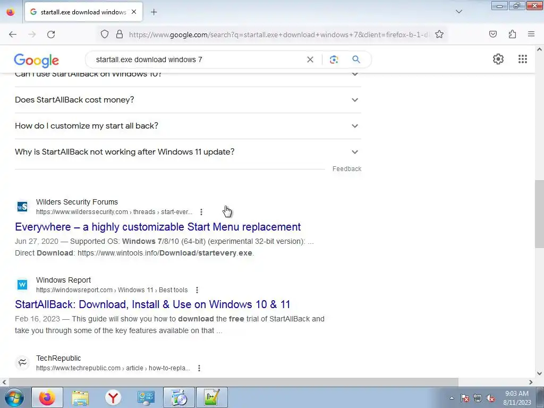The image size is (544, 408).
Task: Send Feedback on People also ask
Action: pyautogui.click(x=347, y=169)
